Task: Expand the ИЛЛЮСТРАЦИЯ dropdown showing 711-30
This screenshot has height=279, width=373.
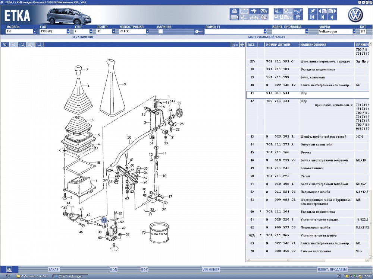Action: point(147,32)
